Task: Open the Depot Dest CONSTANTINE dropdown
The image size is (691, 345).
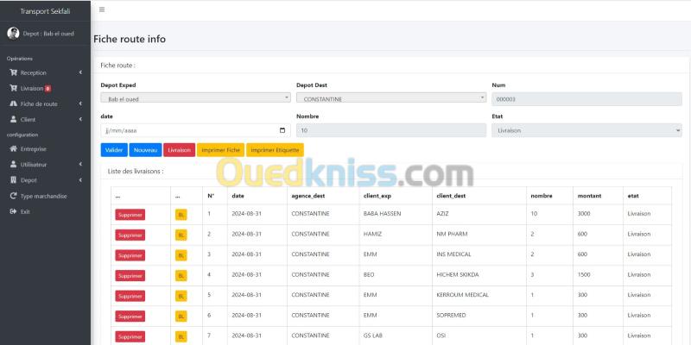Action: coord(391,99)
